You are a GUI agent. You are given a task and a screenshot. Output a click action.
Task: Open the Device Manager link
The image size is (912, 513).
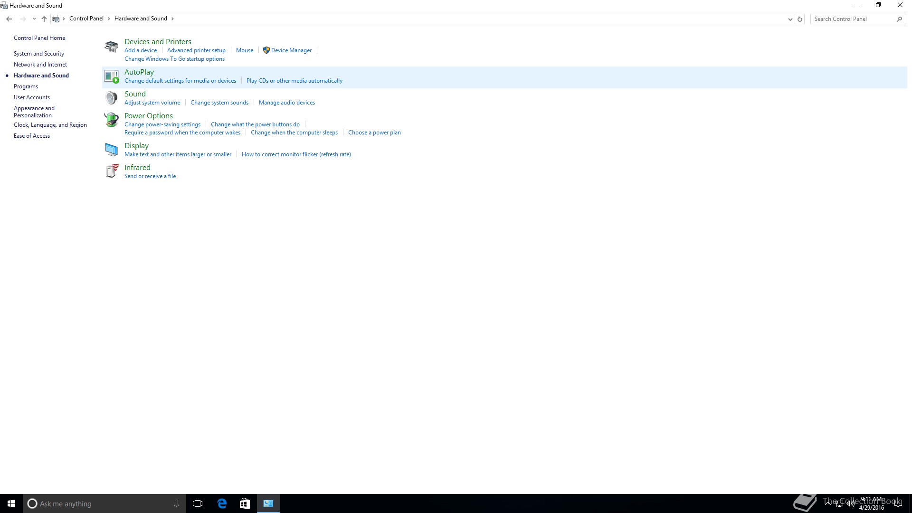291,50
